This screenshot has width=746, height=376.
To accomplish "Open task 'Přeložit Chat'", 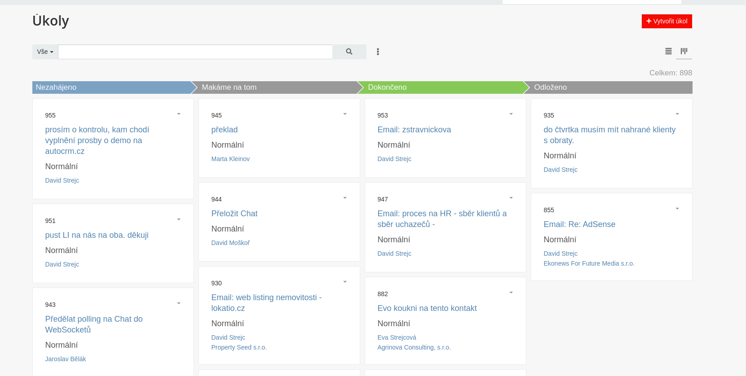I will coord(234,214).
